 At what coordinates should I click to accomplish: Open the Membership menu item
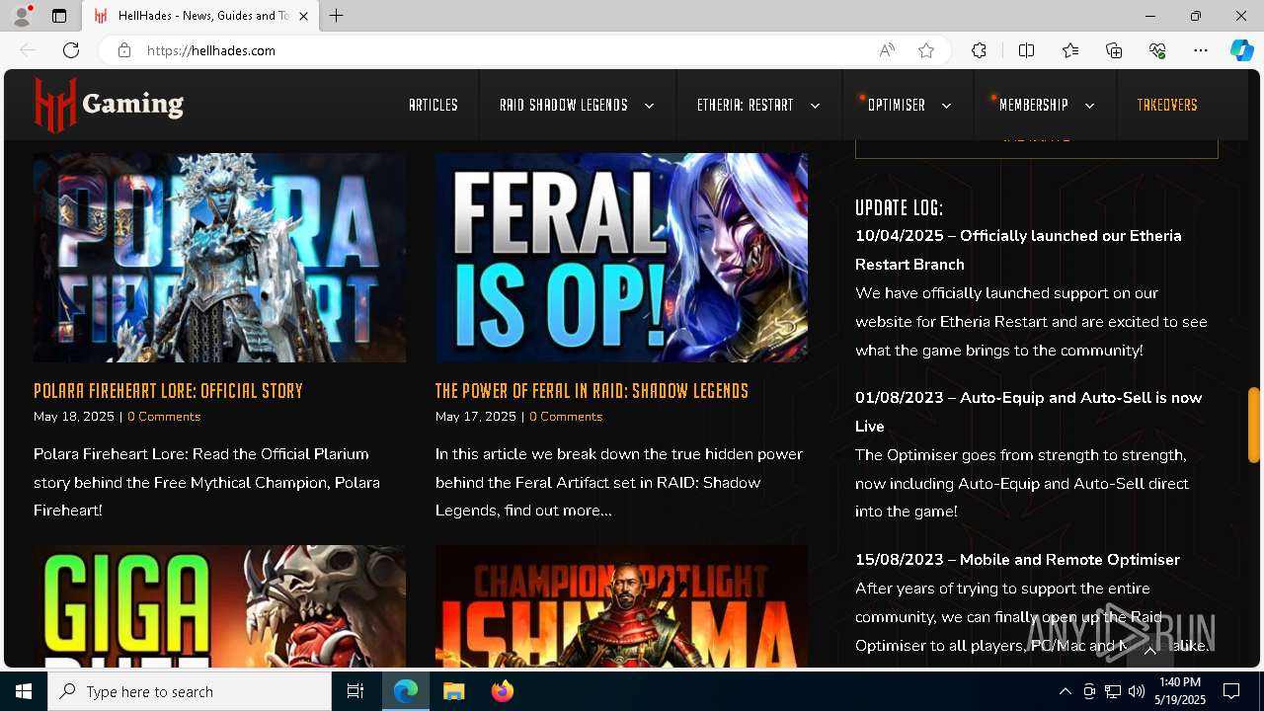coord(1034,105)
